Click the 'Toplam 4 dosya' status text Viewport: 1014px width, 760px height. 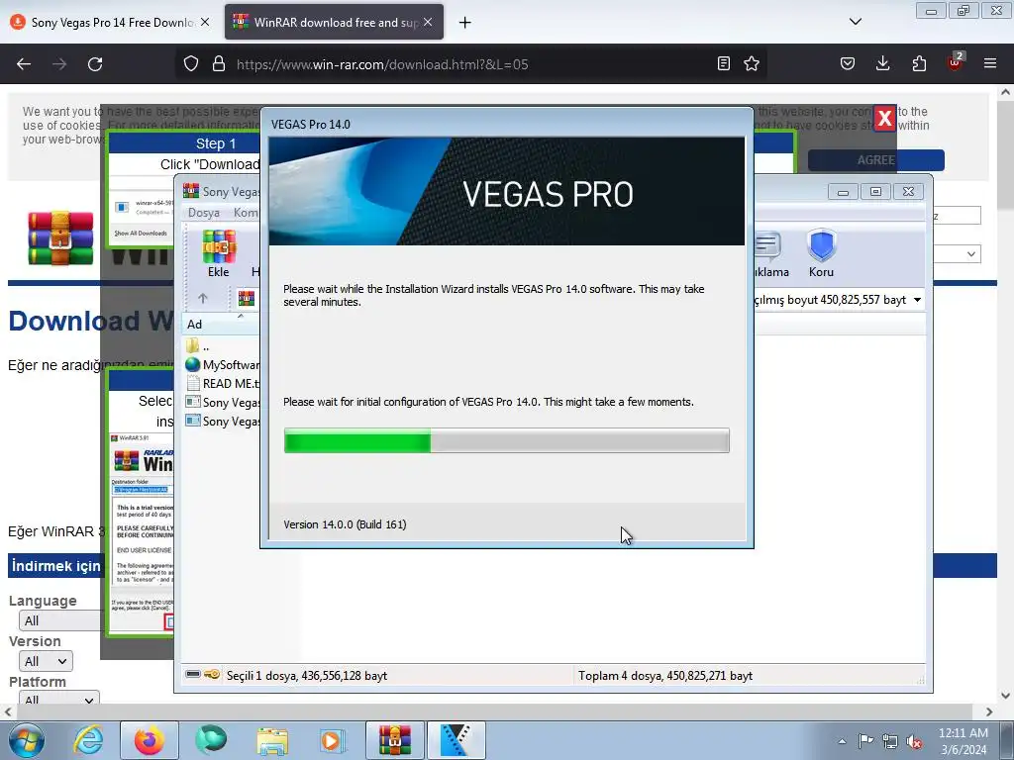tap(664, 675)
